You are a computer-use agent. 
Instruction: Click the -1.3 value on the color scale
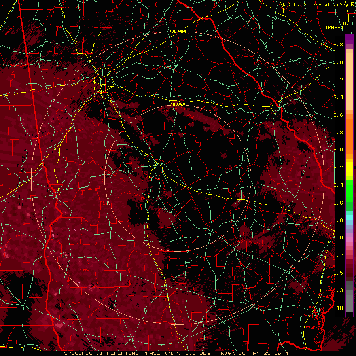point(337,290)
